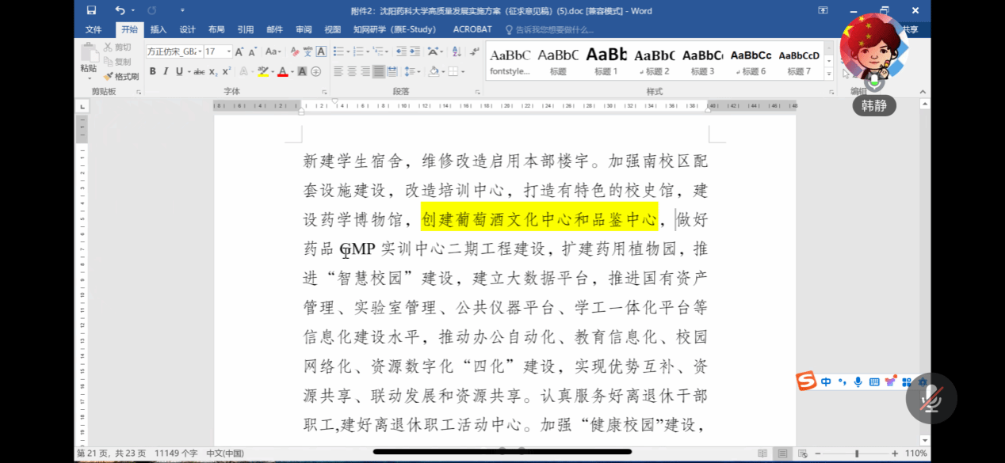Viewport: 1005px width, 463px height.
Task: Click the zoom slider in status bar
Action: 856,454
